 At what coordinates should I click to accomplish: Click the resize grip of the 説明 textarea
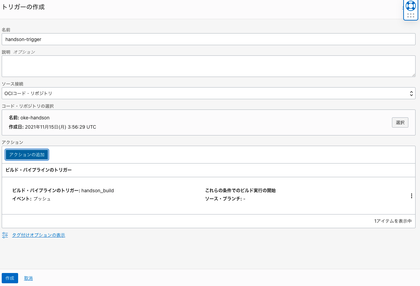[x=413, y=75]
